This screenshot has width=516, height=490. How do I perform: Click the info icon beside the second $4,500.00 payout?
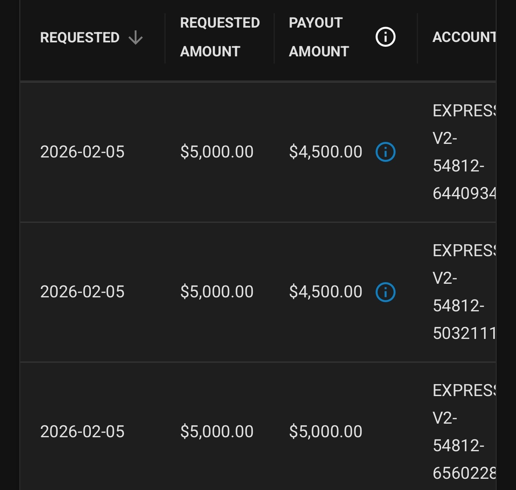coord(385,291)
